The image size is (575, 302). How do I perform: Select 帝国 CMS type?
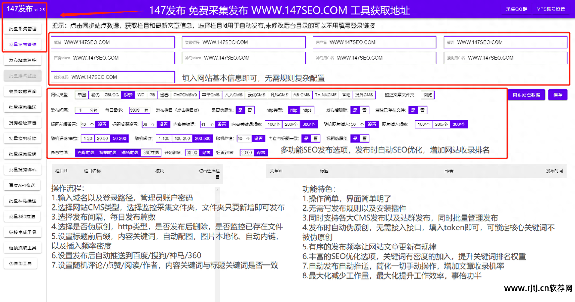click(x=81, y=95)
